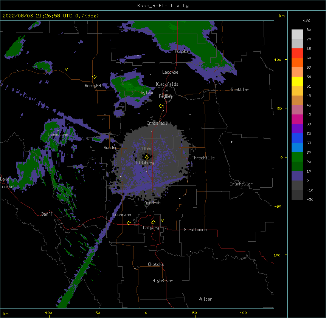Select the bright green 20-30 dBZ swatch
Image resolution: width=326 pixels, height=318 pixels.
tap(297, 157)
